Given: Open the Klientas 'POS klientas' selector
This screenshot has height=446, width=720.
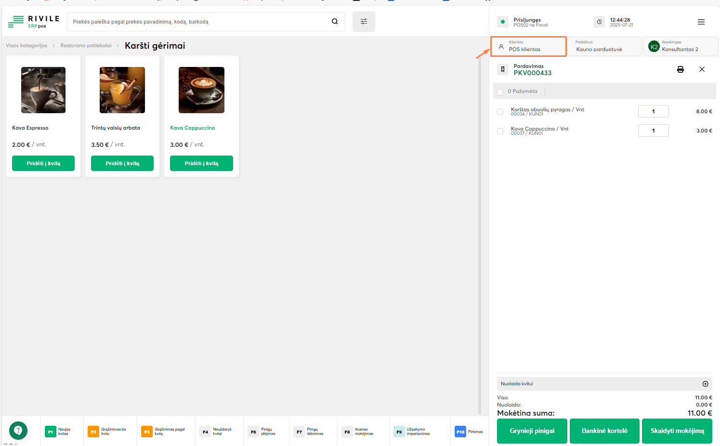Looking at the screenshot, I should coord(528,46).
